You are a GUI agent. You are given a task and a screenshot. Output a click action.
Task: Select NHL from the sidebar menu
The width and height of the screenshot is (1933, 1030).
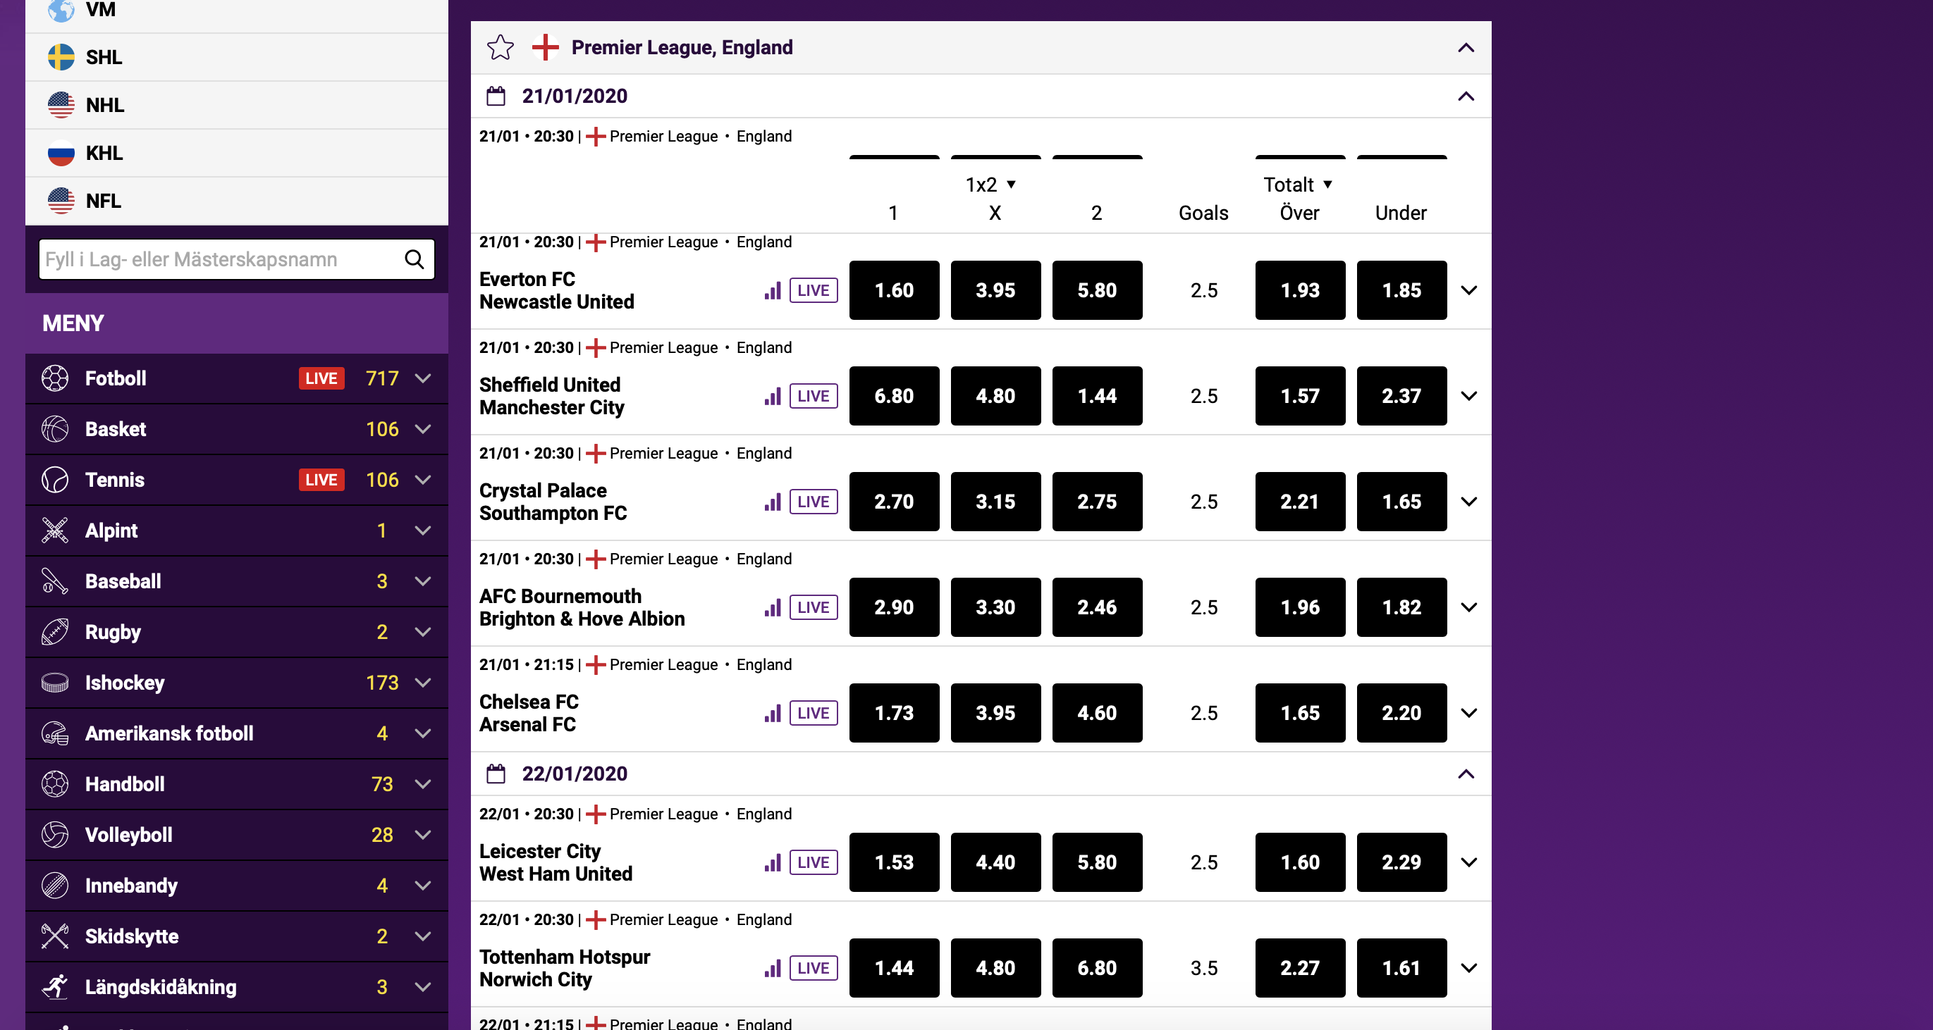click(105, 105)
